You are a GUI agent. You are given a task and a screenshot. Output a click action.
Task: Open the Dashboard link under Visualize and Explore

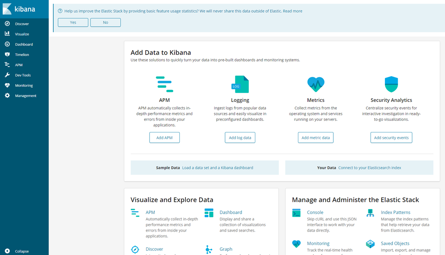point(231,212)
